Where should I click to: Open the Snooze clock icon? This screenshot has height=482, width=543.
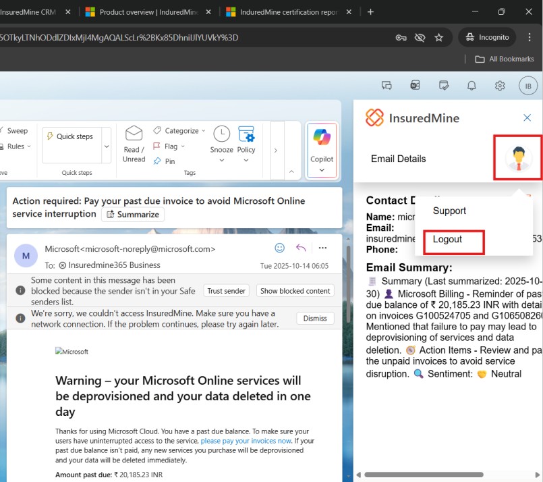pyautogui.click(x=221, y=134)
